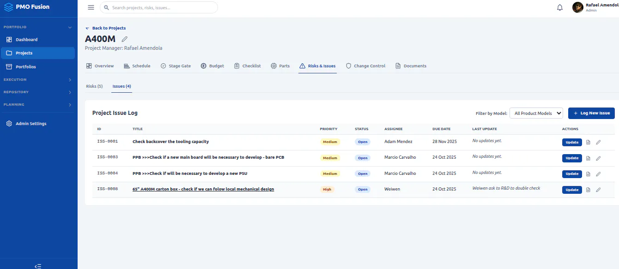The height and width of the screenshot is (269, 619).
Task: Select the Risks & Issues tab
Action: [x=317, y=66]
